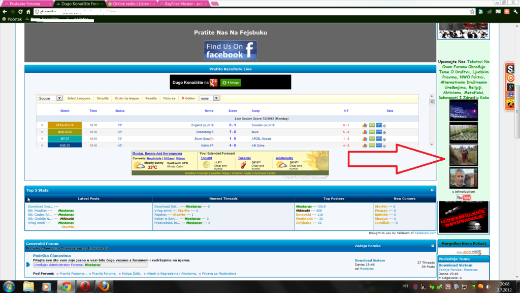Open Download Sistem in Poslednje Teme
Image resolution: width=520 pixels, height=293 pixels.
[456, 265]
